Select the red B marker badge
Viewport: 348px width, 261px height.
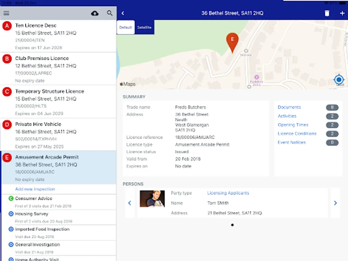[7, 59]
